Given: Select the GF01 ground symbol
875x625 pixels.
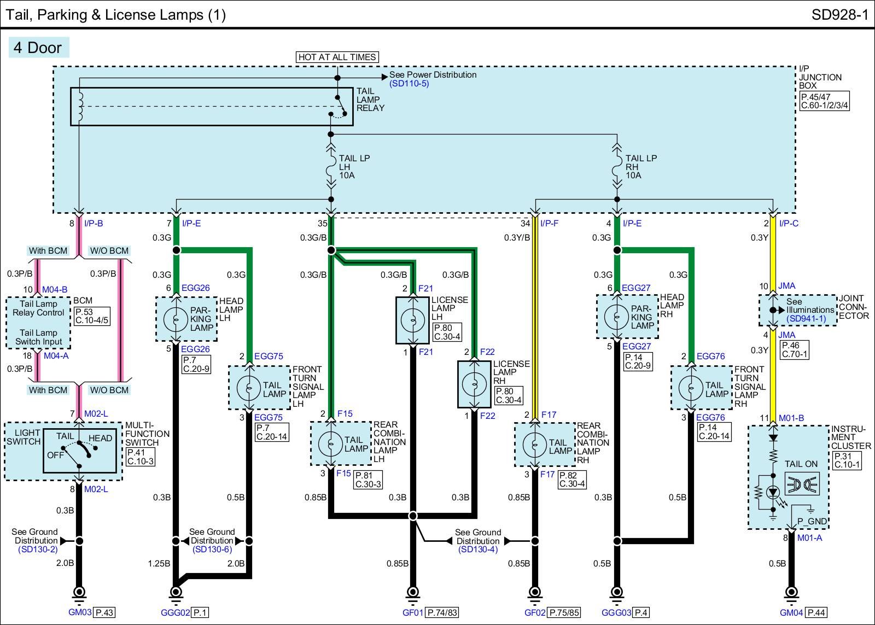Looking at the screenshot, I should click(x=413, y=592).
